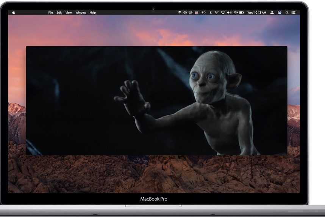Open the Apple menu
Image resolution: width=325 pixels, height=217 pixels.
14,13
